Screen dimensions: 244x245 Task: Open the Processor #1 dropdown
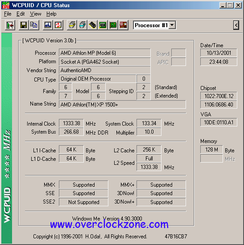pyautogui.click(x=172, y=25)
